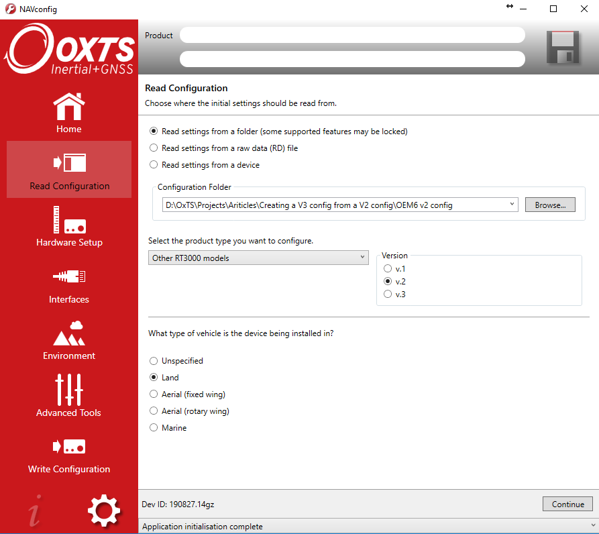Image resolution: width=599 pixels, height=534 pixels.
Task: Open Write Configuration menu label
Action: pyautogui.click(x=69, y=469)
